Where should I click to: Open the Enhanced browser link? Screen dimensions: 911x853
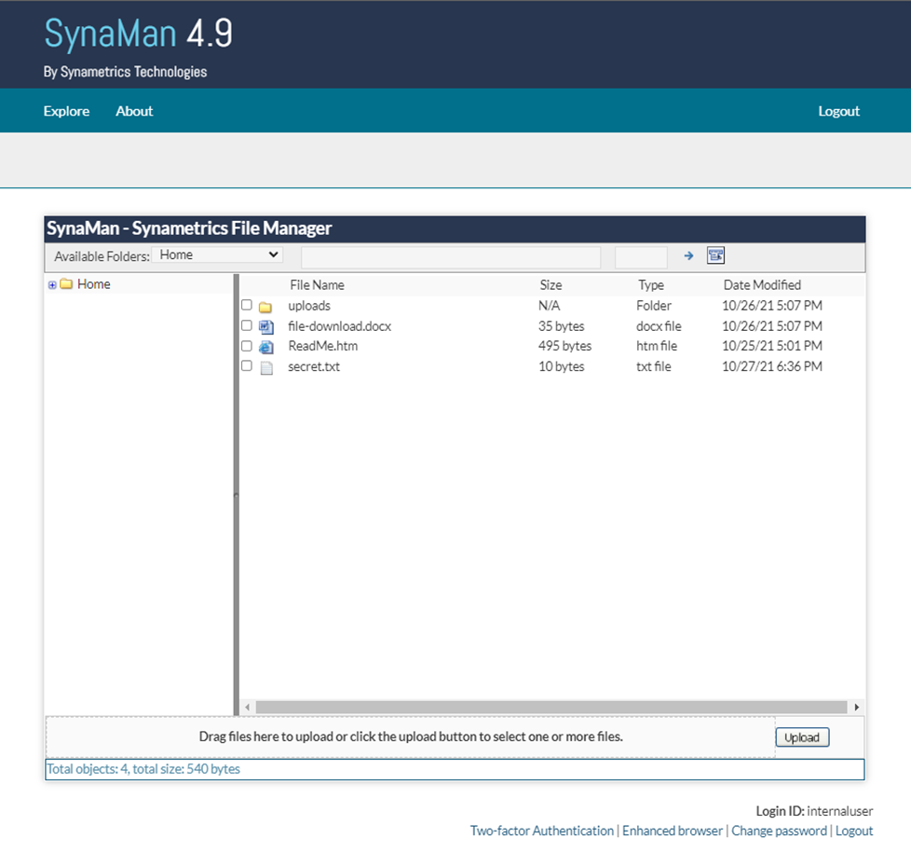673,831
